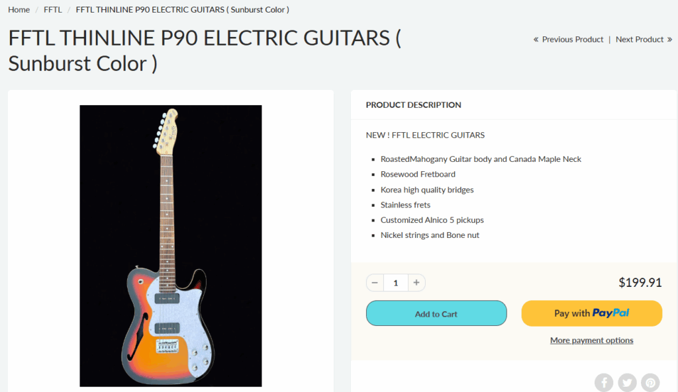
Task: Increase quantity with plus button
Action: coord(416,283)
